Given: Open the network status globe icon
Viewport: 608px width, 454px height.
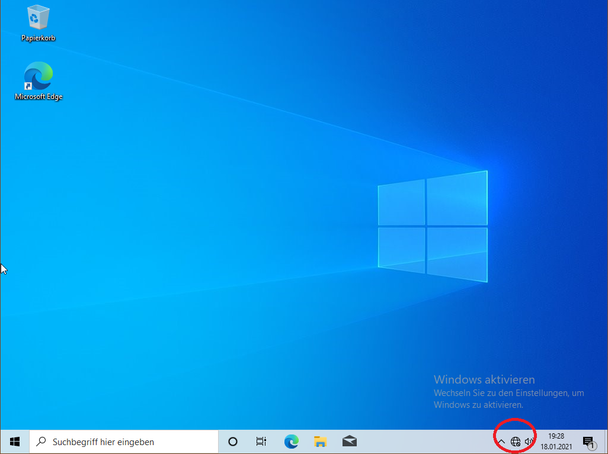Looking at the screenshot, I should (516, 442).
